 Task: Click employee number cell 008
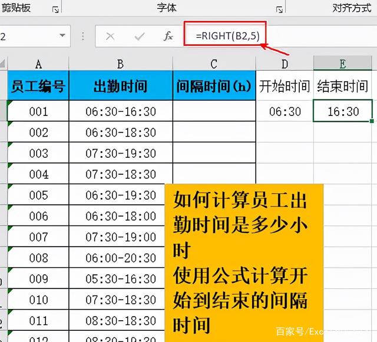coord(38,257)
